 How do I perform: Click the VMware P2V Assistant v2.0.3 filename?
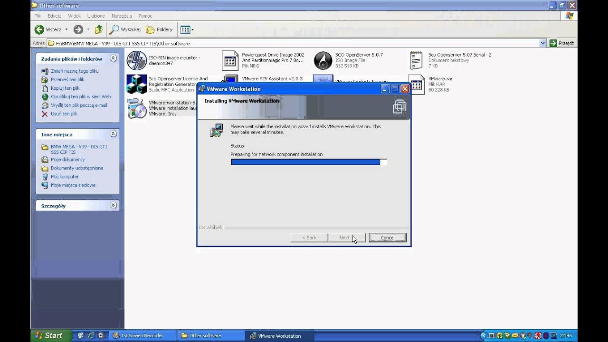pyautogui.click(x=272, y=79)
